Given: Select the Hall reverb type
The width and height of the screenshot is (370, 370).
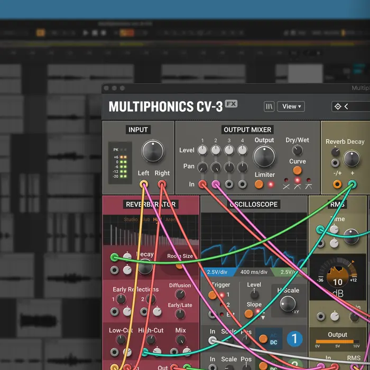Looking at the screenshot, I should (158, 219).
